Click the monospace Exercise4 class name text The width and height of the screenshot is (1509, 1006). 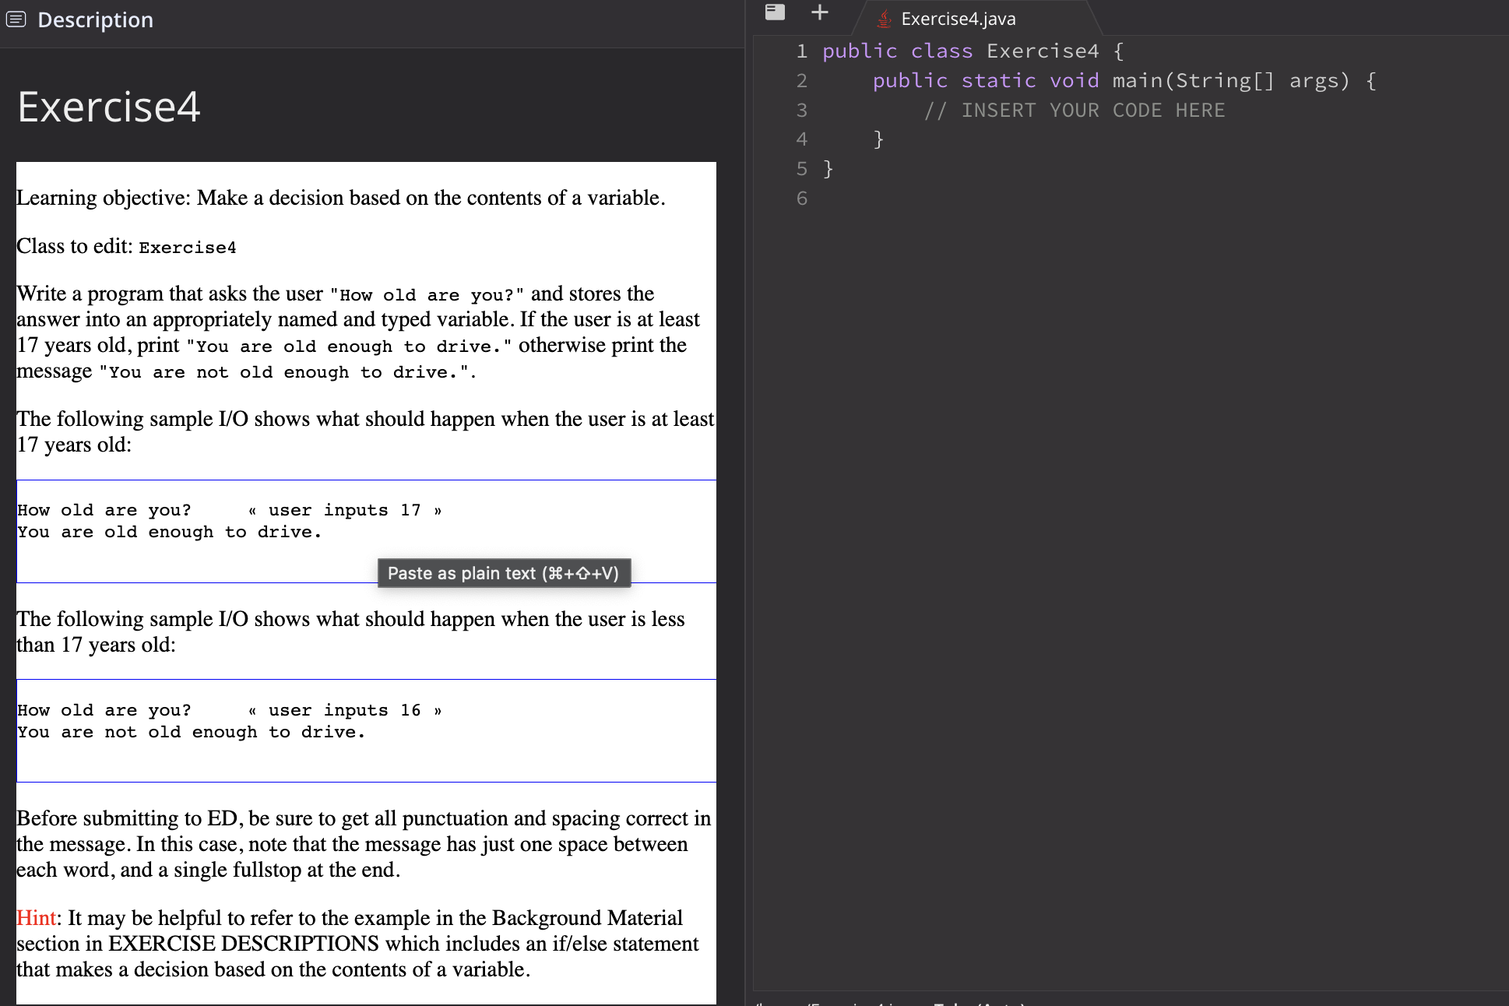(187, 248)
